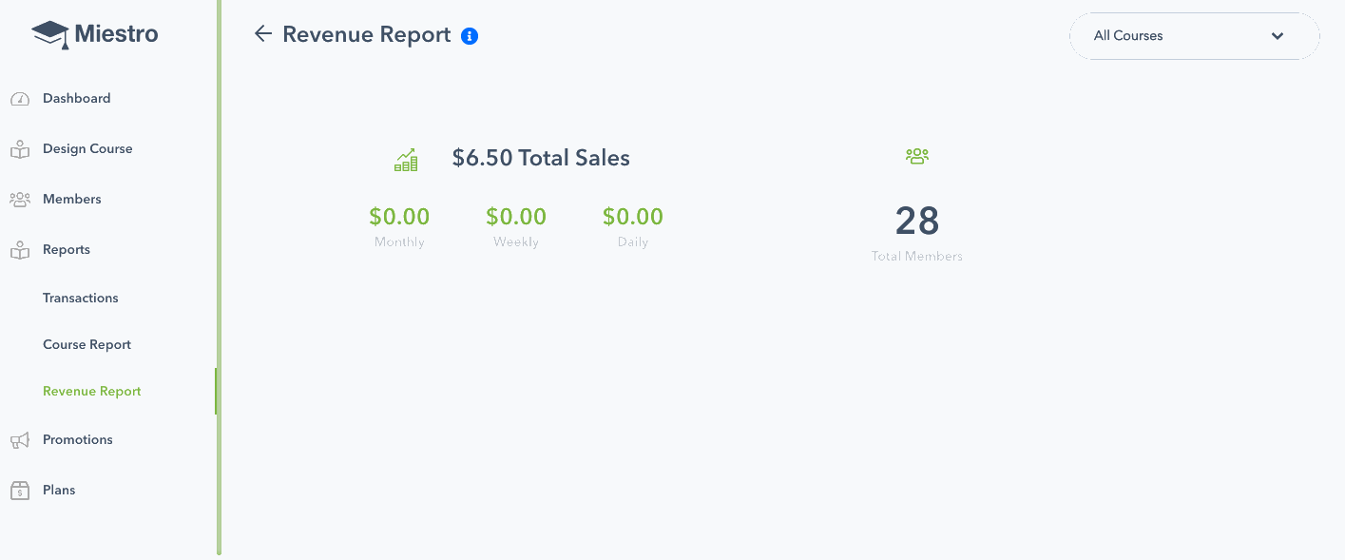
Task: Click the green members group icon above 28
Action: click(x=917, y=156)
